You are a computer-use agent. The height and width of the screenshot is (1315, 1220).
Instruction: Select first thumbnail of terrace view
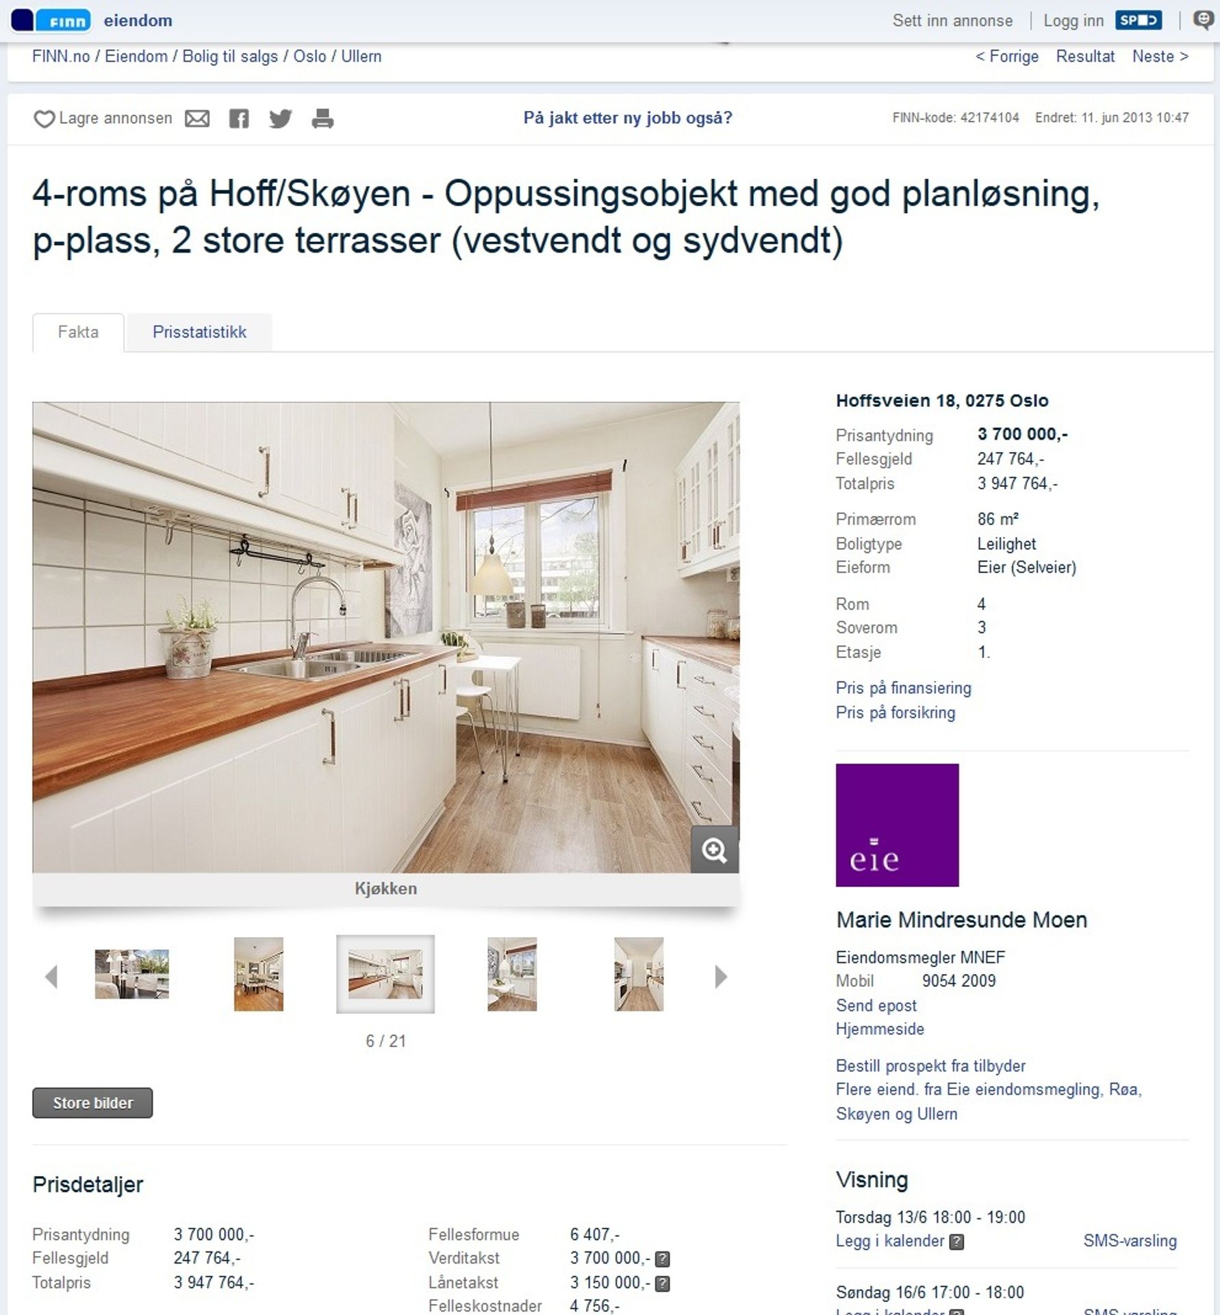click(131, 974)
